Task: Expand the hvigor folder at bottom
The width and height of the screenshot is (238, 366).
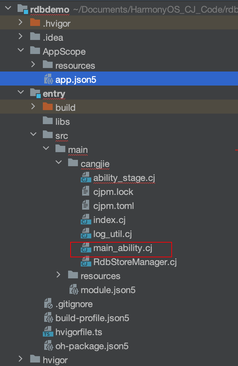Action: [21, 360]
